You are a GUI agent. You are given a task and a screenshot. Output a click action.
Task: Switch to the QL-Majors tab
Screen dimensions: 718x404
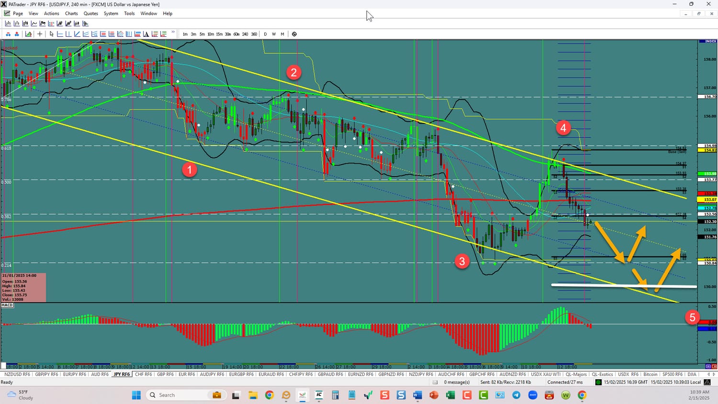(x=576, y=374)
